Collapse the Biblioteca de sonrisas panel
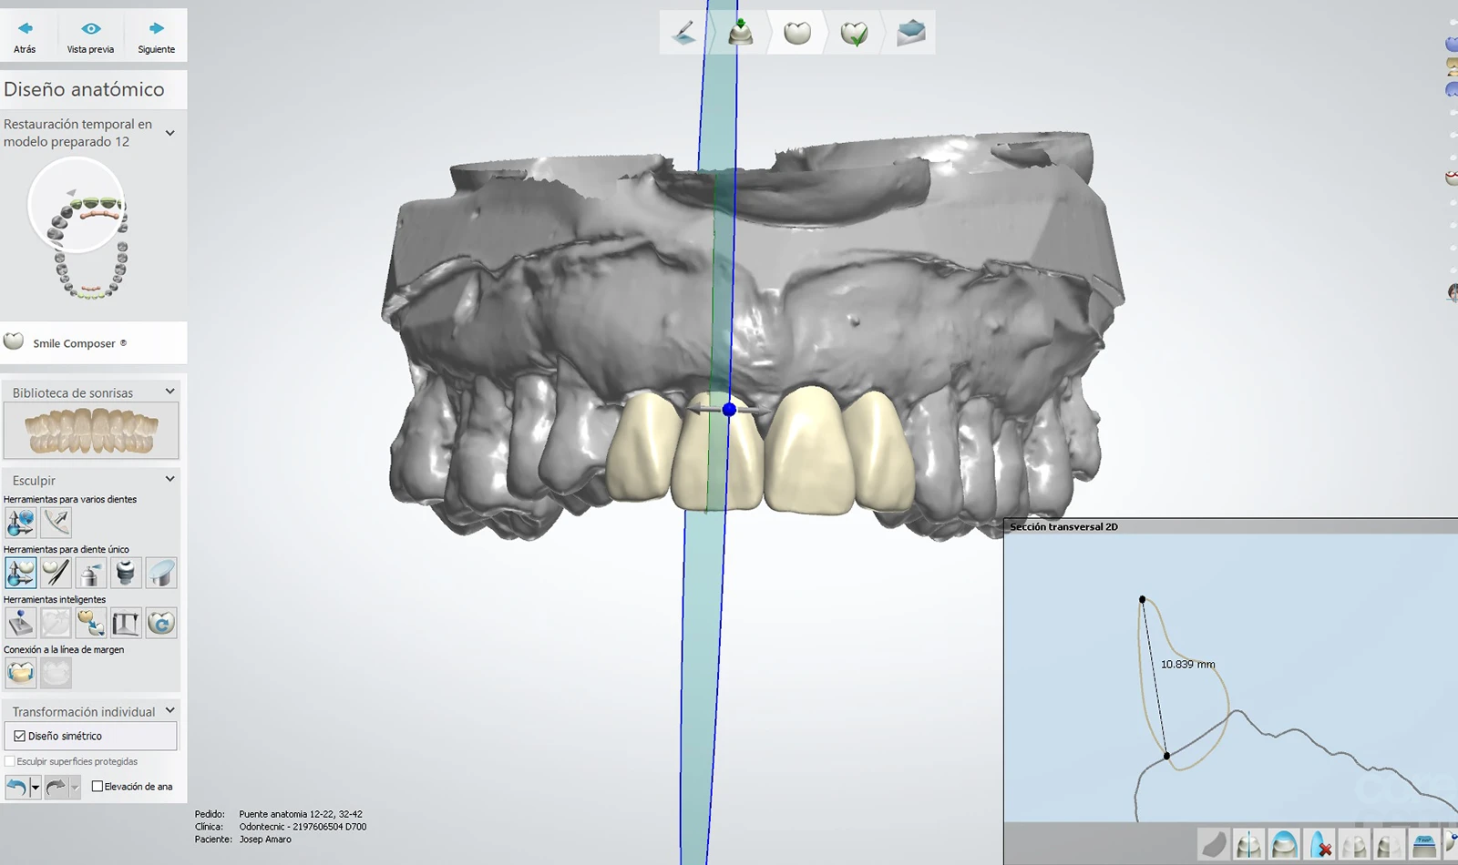The width and height of the screenshot is (1458, 865). coord(169,392)
